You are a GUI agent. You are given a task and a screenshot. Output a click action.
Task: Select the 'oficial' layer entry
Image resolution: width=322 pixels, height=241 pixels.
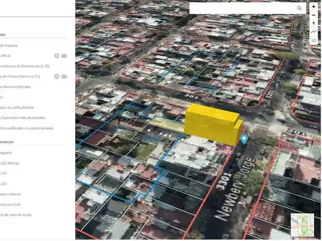click(x=5, y=56)
